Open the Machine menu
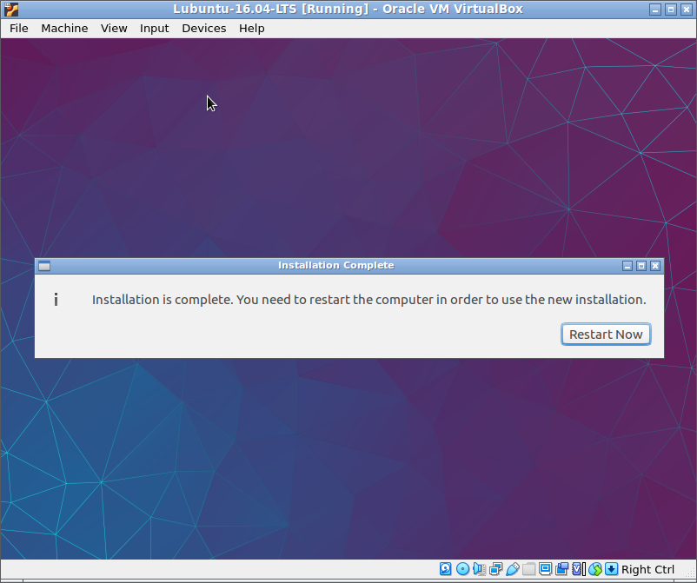697x583 pixels. 64,29
